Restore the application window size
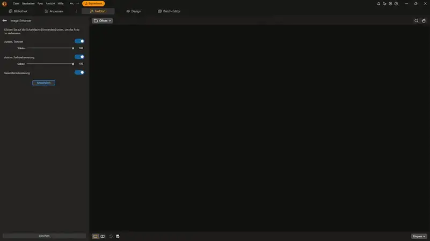The height and width of the screenshot is (241, 430). [416, 4]
